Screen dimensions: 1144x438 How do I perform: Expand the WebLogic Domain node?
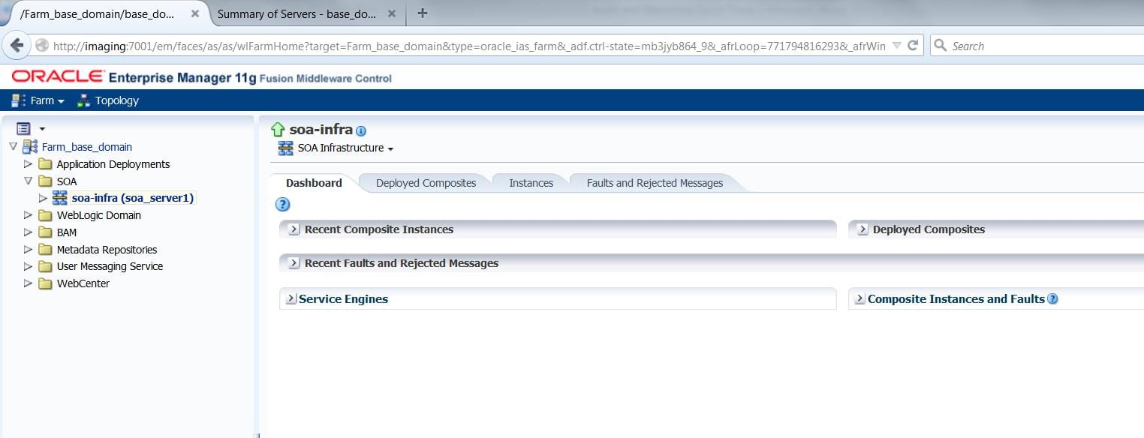28,215
